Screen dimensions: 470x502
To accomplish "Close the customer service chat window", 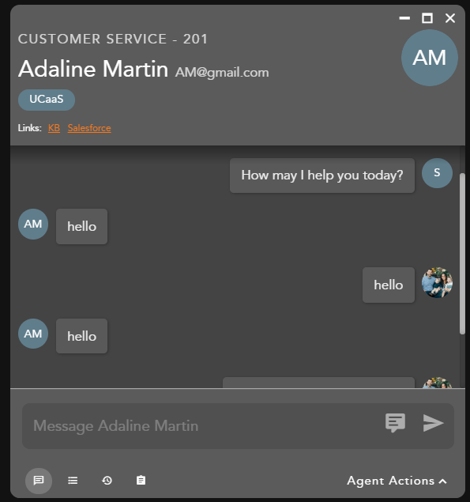I will [450, 18].
